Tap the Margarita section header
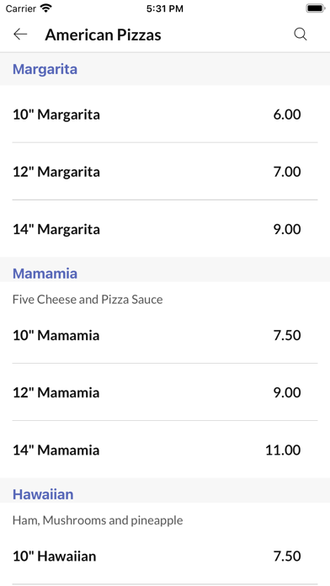Screen dimensions: 330x586 45,69
